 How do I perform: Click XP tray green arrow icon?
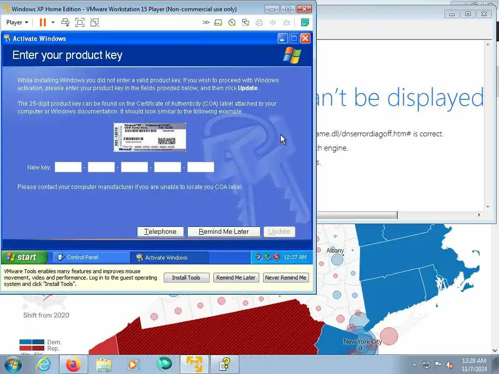point(268,257)
